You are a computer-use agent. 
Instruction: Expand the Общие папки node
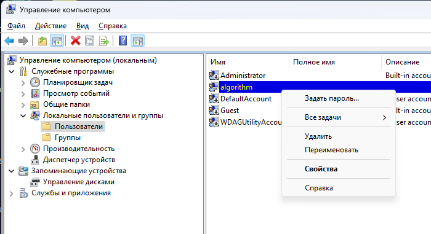tap(23, 105)
